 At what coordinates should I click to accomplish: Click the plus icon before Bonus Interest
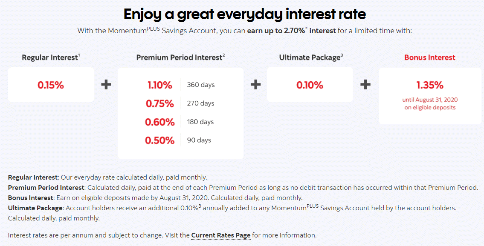coord(365,84)
